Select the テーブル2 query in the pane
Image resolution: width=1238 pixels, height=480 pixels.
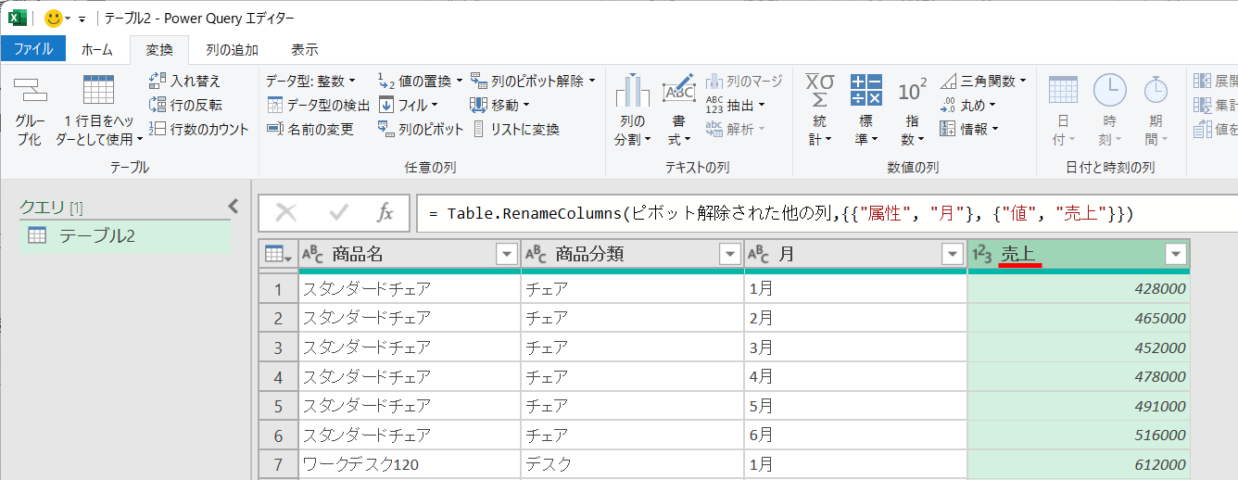(125, 235)
